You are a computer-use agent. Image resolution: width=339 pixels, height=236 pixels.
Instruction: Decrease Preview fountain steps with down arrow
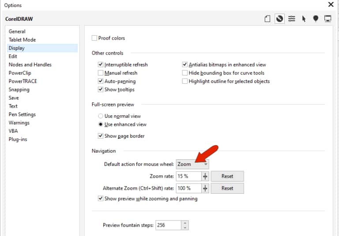click(185, 228)
